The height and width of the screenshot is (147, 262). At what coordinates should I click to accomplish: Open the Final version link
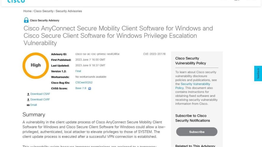[x=78, y=71]
